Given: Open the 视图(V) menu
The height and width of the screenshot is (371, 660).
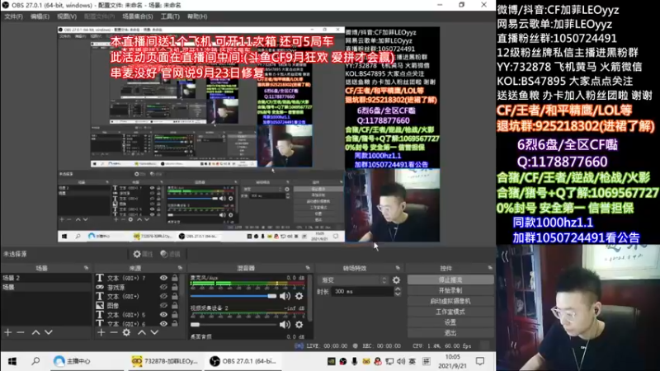Looking at the screenshot, I should click(67, 16).
